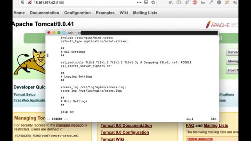The image size is (251, 141).
Task: Open the FAQ link
Action: coord(190,125)
